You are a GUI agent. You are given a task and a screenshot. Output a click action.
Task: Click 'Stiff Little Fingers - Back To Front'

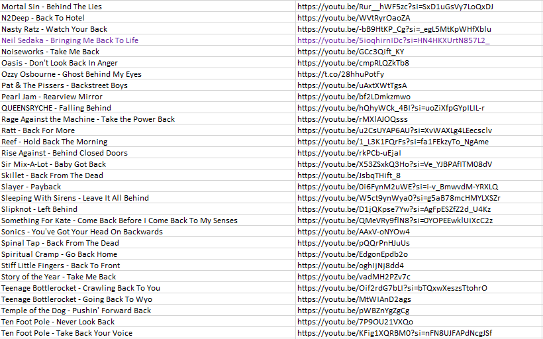[x=148, y=266]
